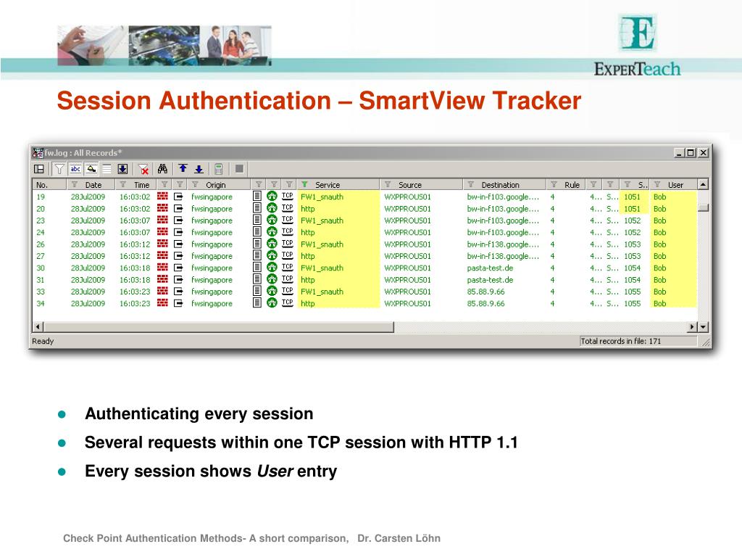Click the fw.log window title icon
The width and height of the screenshot is (742, 557).
point(38,152)
